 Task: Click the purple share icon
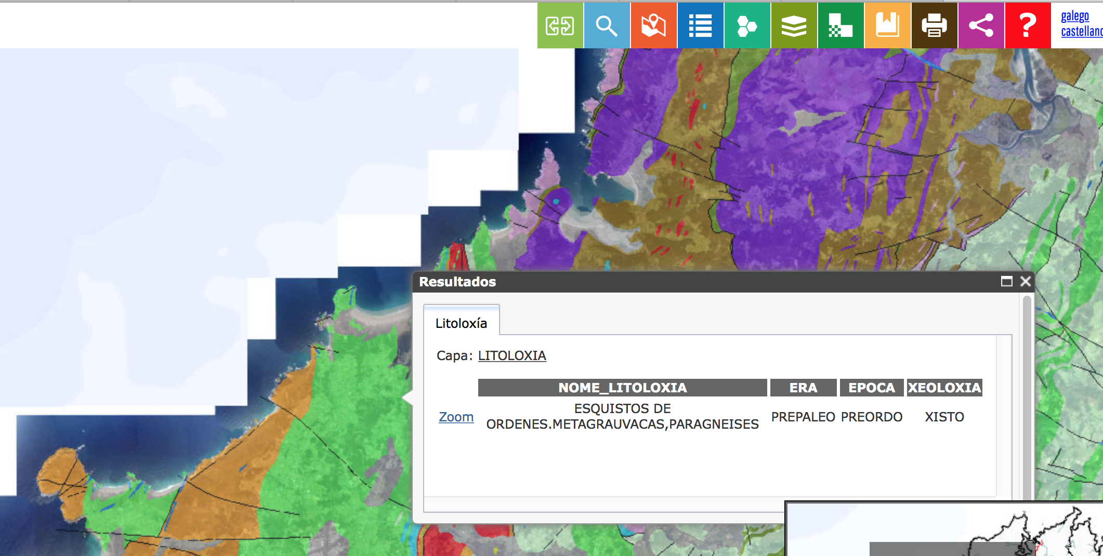(981, 25)
